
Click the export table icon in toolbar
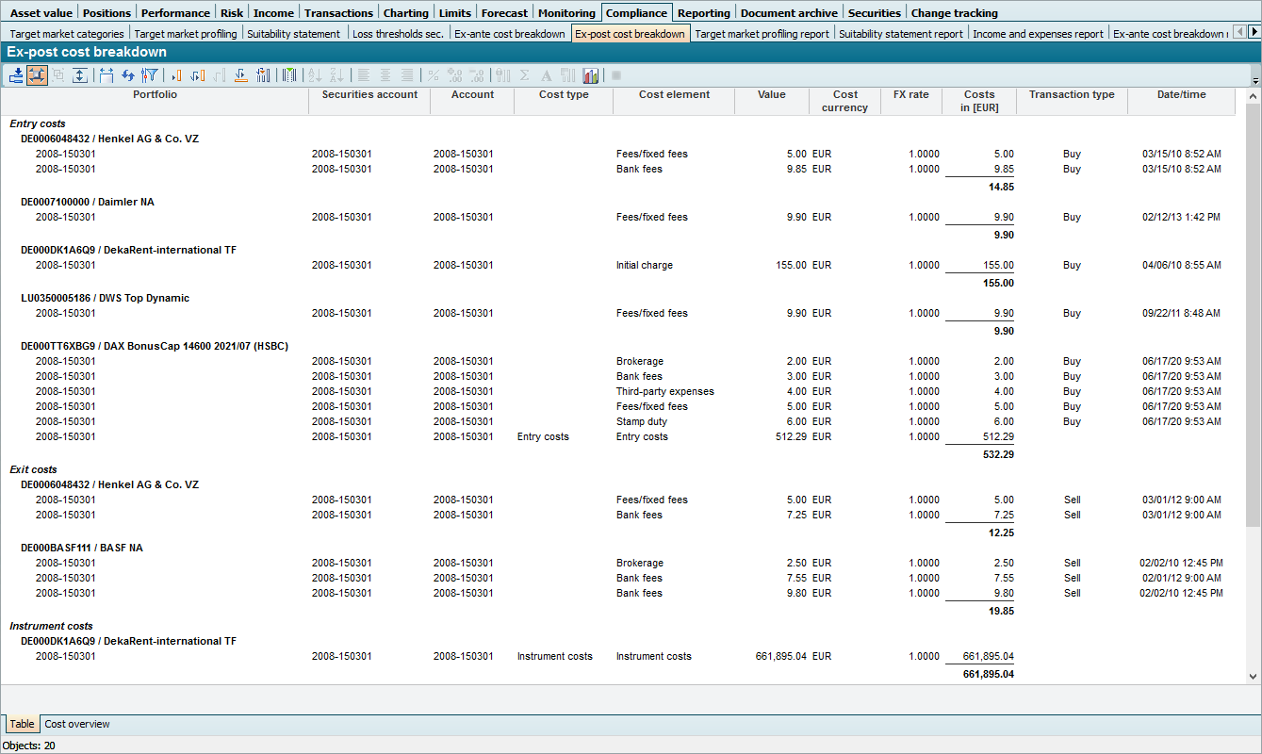(16, 75)
